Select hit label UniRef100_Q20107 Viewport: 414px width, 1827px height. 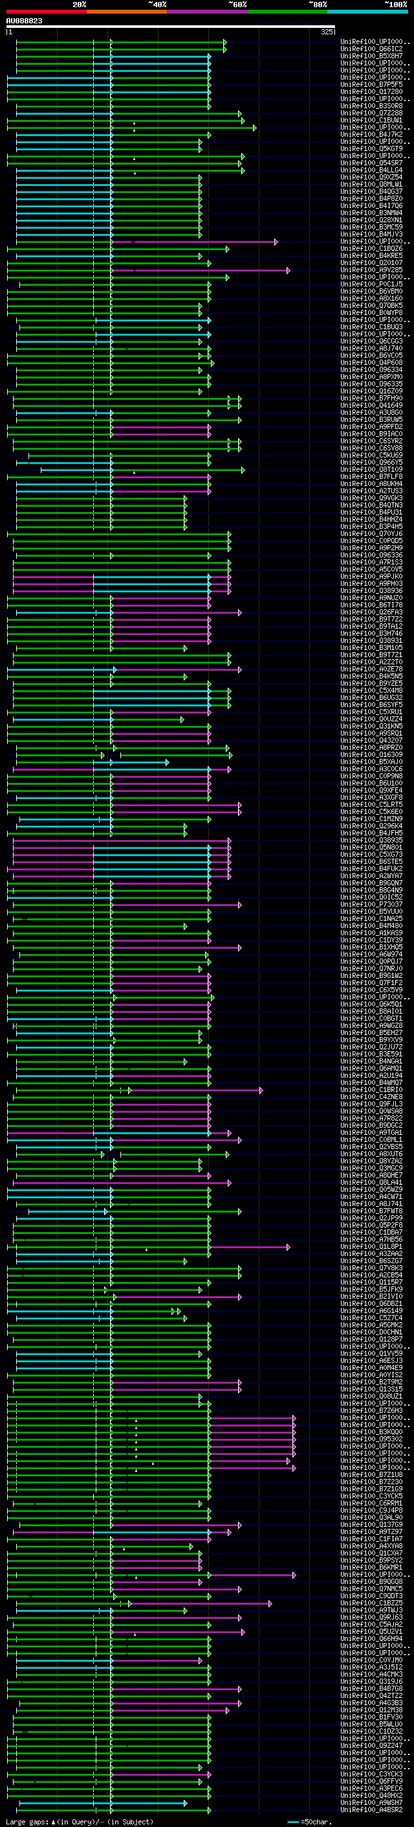coord(371,262)
